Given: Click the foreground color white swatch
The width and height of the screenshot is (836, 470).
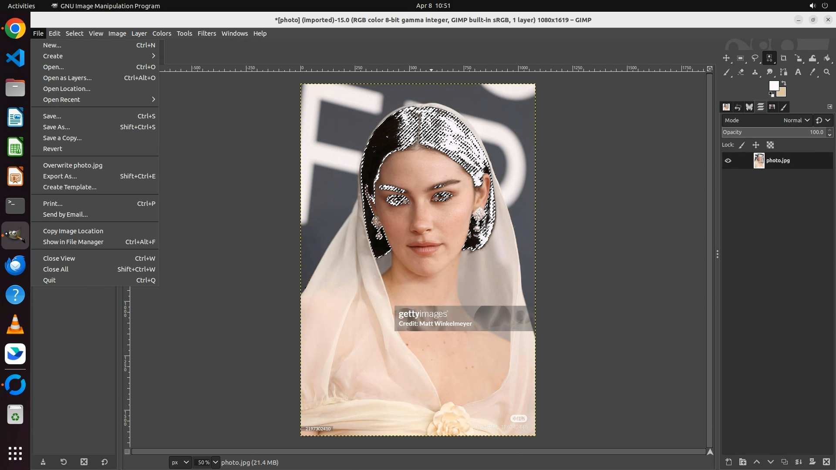Looking at the screenshot, I should (x=773, y=85).
